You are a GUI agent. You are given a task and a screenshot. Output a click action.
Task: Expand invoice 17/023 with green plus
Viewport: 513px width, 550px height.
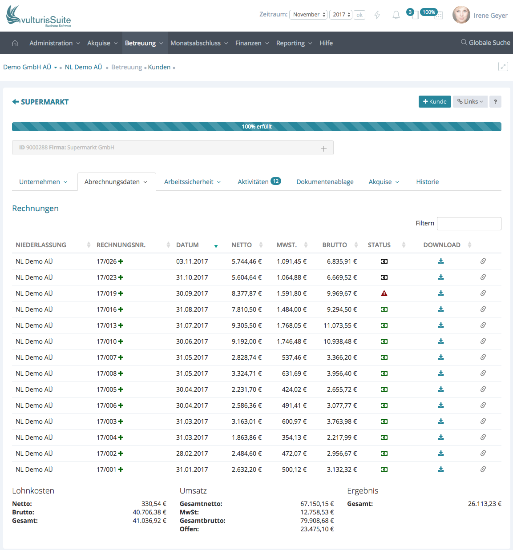click(x=121, y=277)
